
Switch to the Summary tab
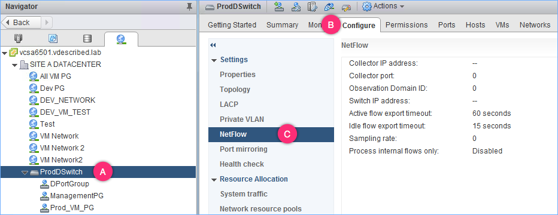click(282, 25)
